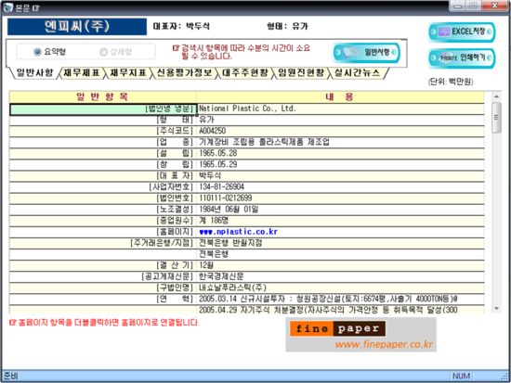Click the 2005.04.29 자기주식 처분결정 entry
This screenshot has width=511, height=383.
pos(328,310)
